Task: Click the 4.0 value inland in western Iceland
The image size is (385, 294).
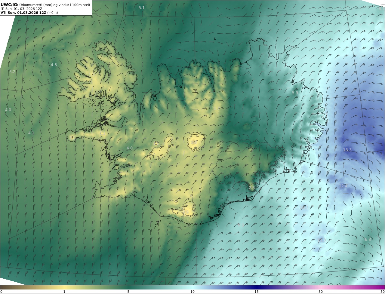Action: click(130, 148)
